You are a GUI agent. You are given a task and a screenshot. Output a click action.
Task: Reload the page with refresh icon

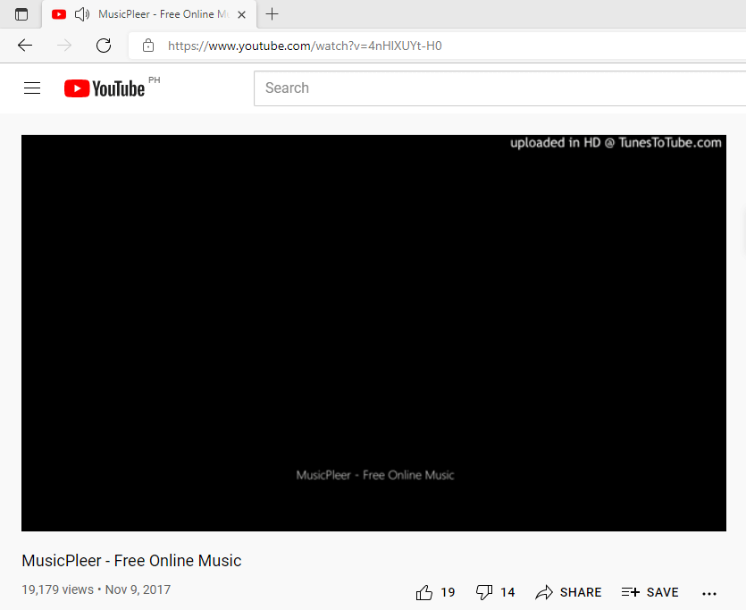tap(104, 46)
